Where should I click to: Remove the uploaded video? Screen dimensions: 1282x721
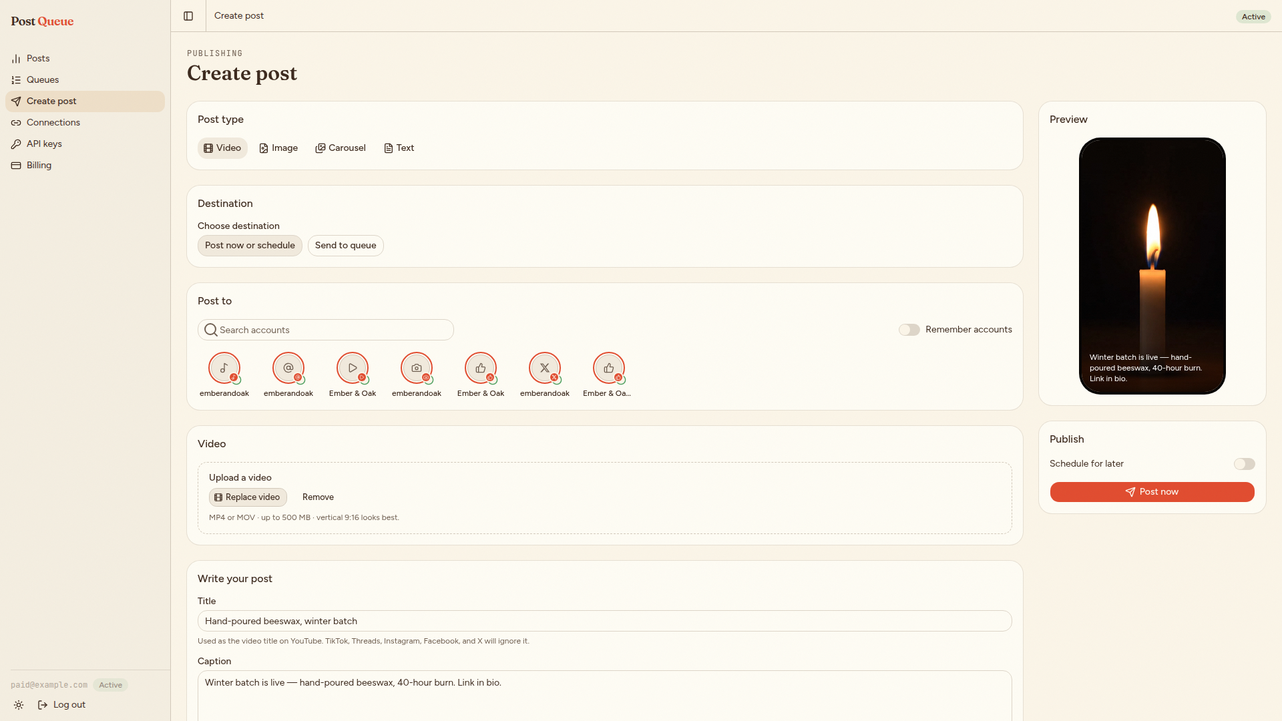tap(318, 497)
